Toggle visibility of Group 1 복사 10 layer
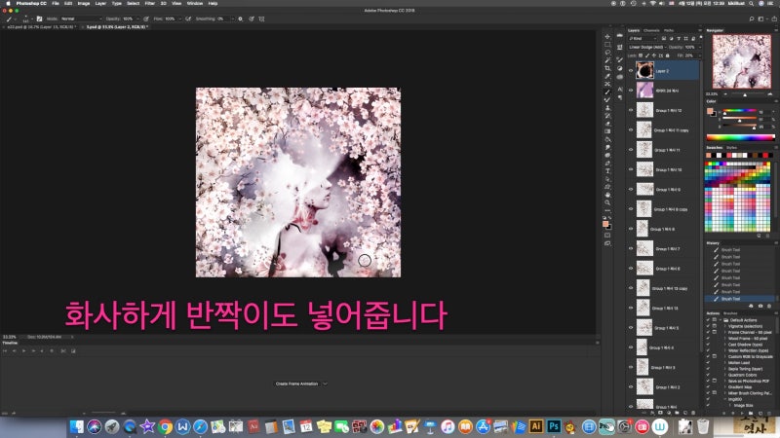 click(x=631, y=169)
